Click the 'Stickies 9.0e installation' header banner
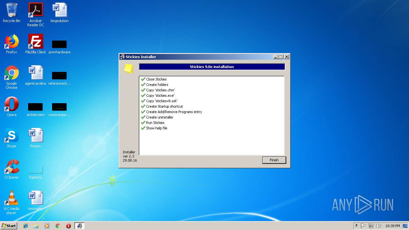This screenshot has height=230, width=409. click(212, 67)
